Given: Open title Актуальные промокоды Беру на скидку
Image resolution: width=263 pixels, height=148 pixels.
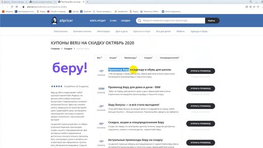Looking at the screenshot, I should tap(135, 140).
